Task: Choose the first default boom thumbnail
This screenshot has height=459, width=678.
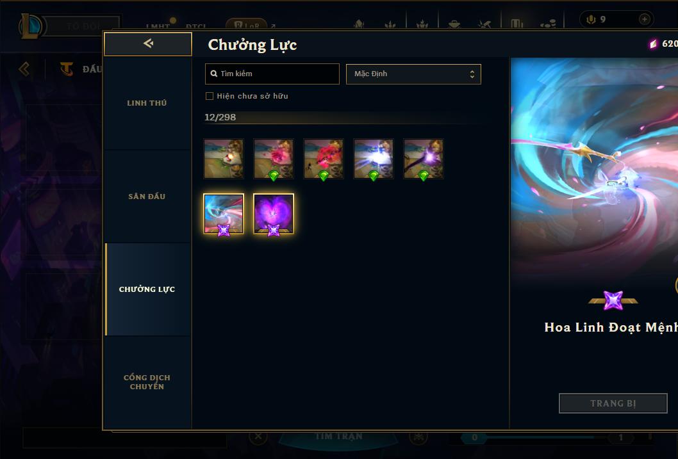Action: 224,159
